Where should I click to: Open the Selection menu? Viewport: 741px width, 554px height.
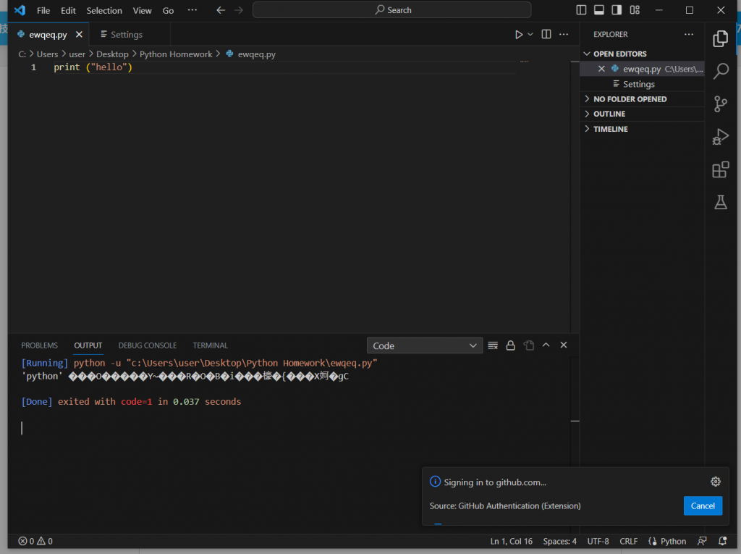coord(104,10)
